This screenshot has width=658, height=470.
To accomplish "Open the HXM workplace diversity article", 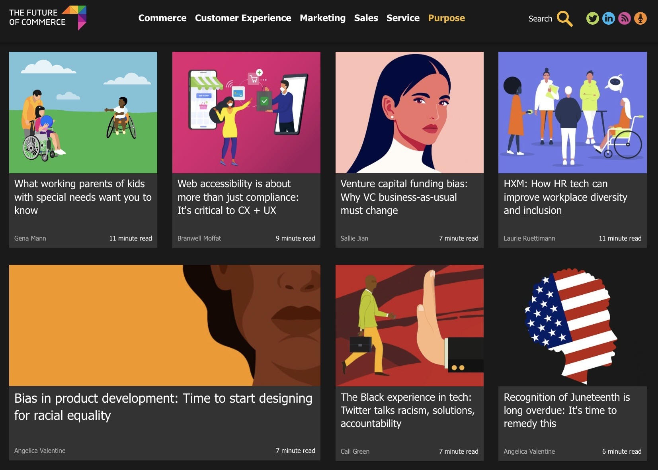I will 565,197.
